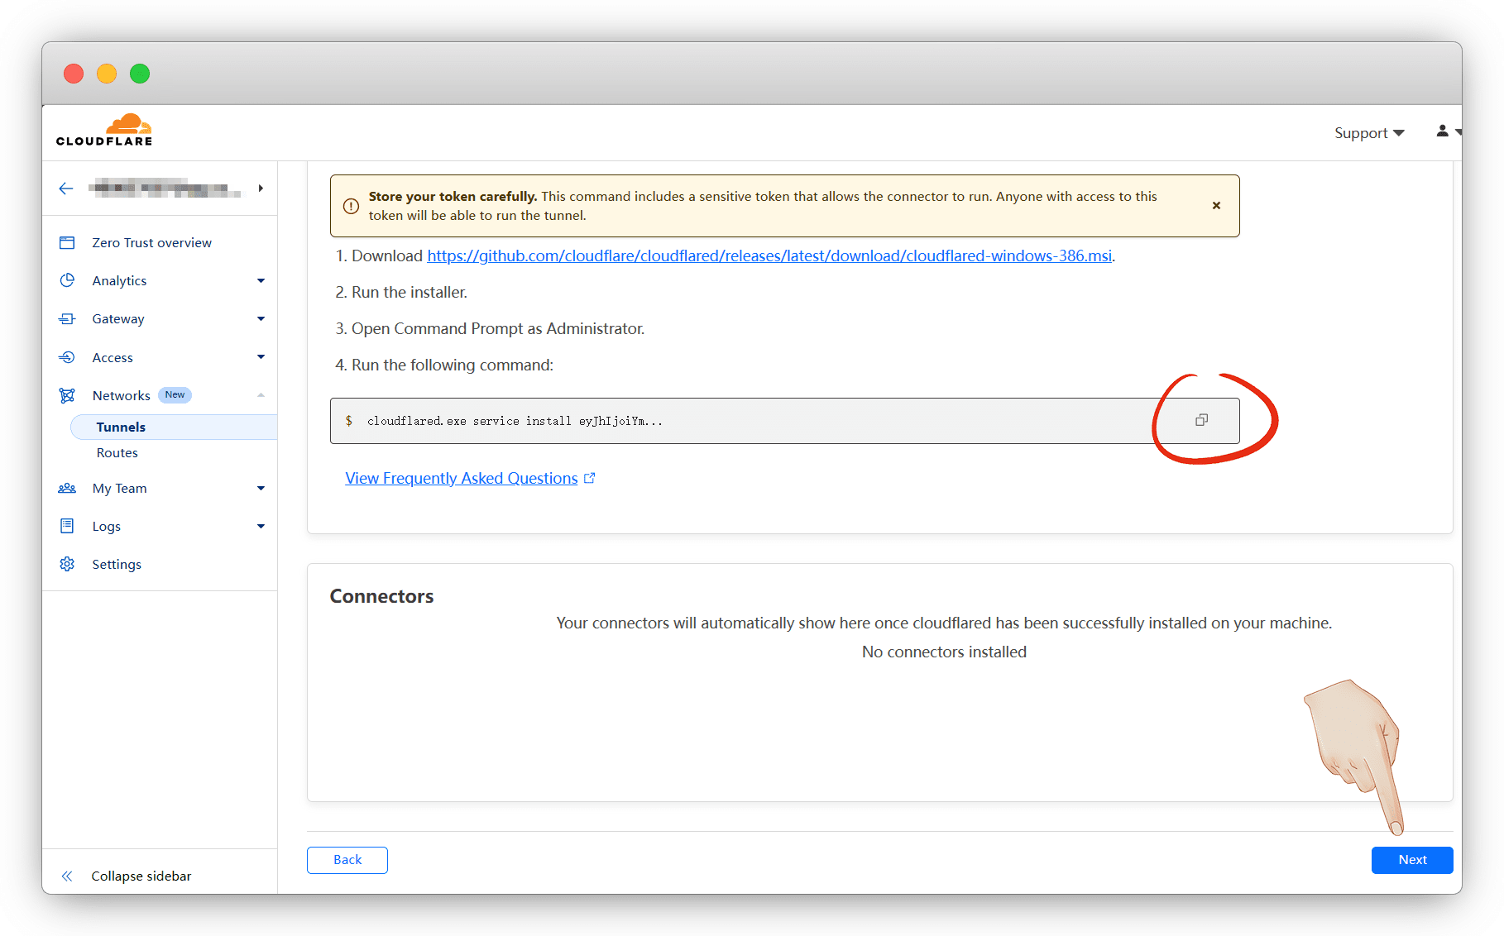The height and width of the screenshot is (936, 1504).
Task: Open the cloudflared Windows MSI download link
Action: (x=769, y=256)
